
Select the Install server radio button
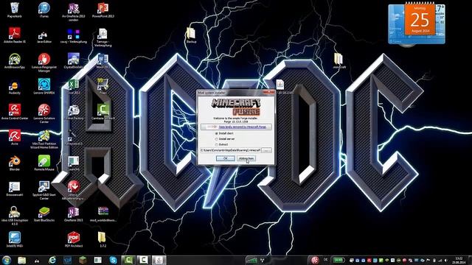pos(217,139)
